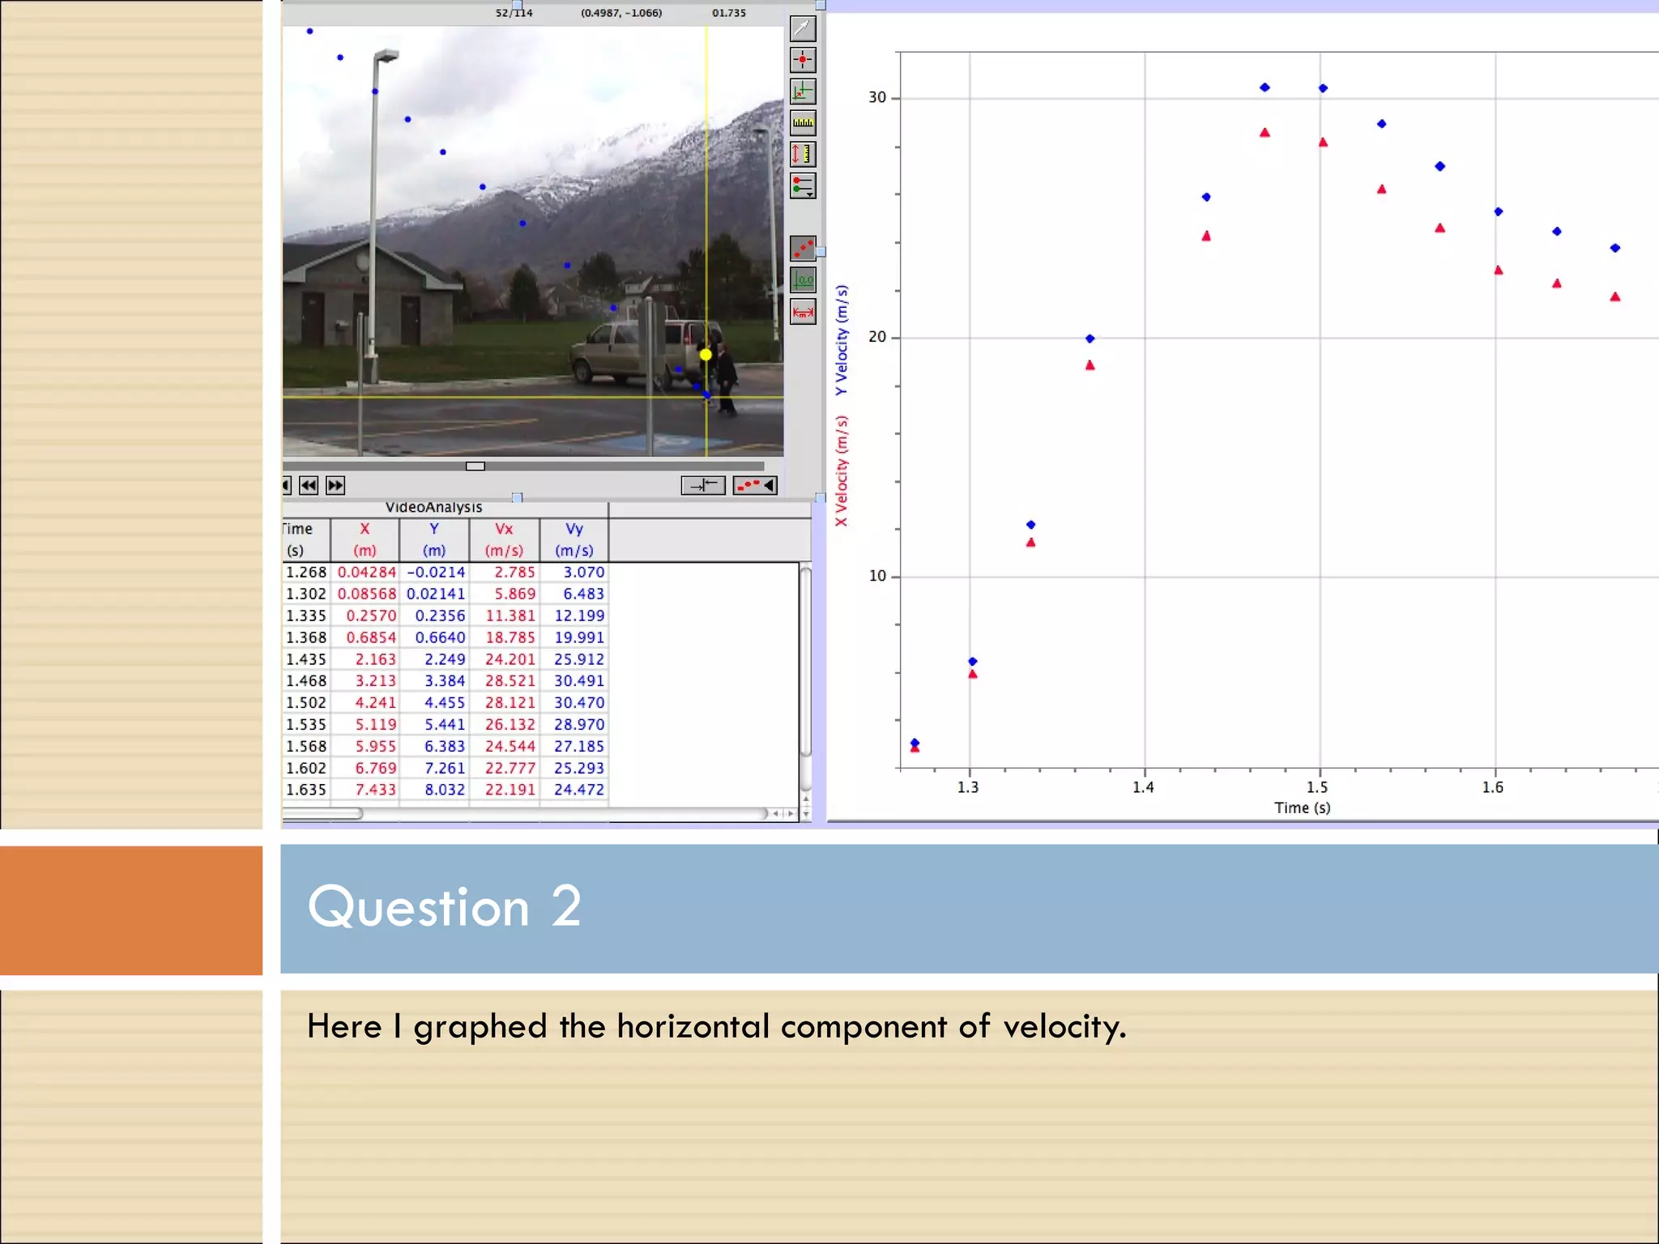Rewind the video one frame back
The image size is (1659, 1244).
coord(309,485)
